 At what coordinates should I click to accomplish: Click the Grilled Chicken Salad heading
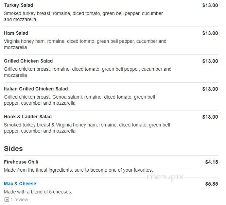[29, 61]
